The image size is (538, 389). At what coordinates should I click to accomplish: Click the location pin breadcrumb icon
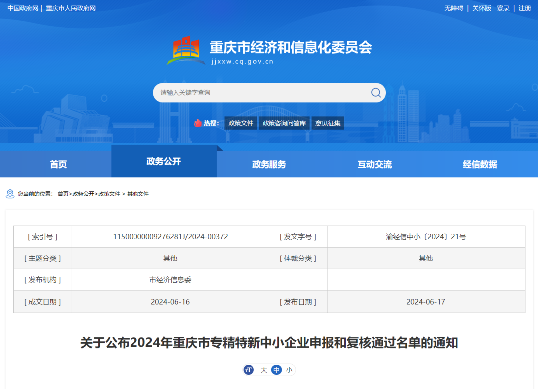coord(10,194)
